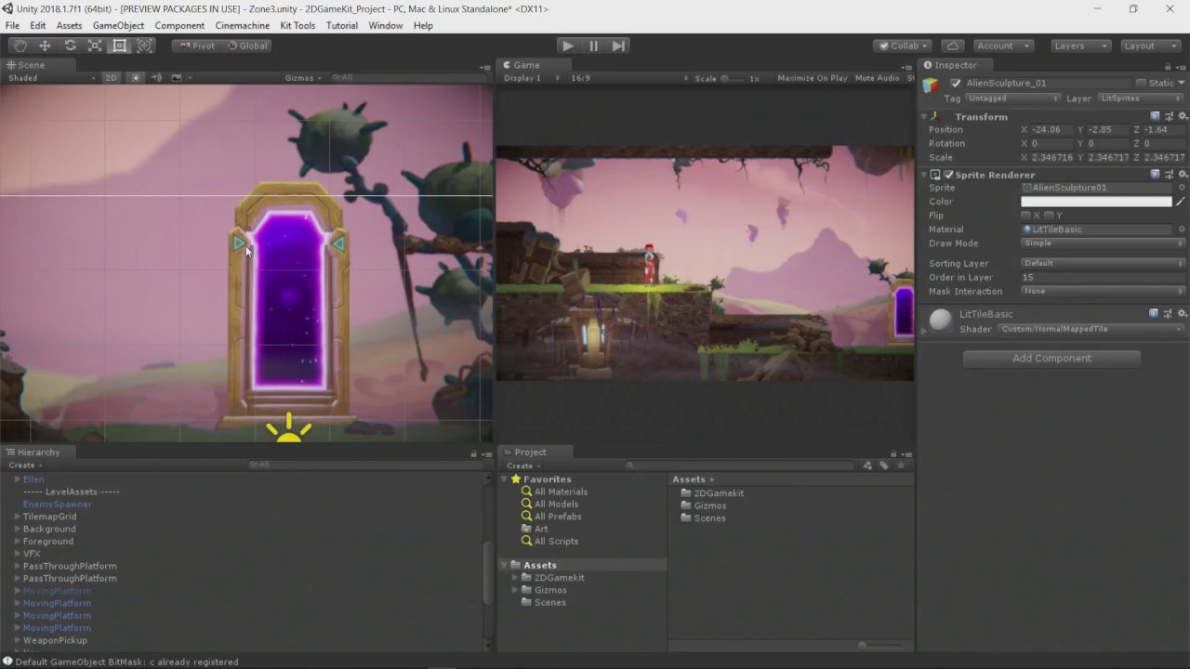Select the Move tool
The width and height of the screenshot is (1190, 669).
coord(44,45)
